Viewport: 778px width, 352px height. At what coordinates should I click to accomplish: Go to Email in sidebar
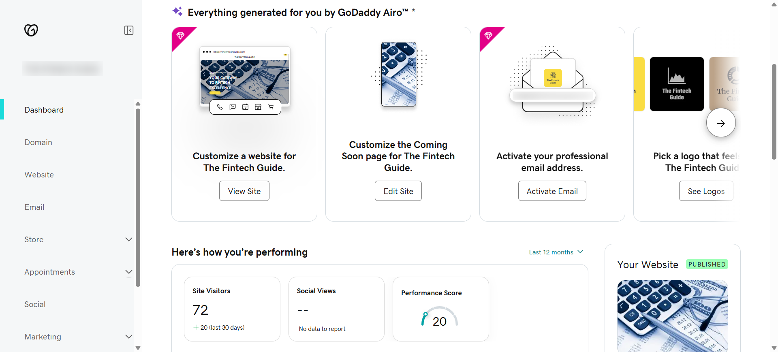tap(34, 207)
